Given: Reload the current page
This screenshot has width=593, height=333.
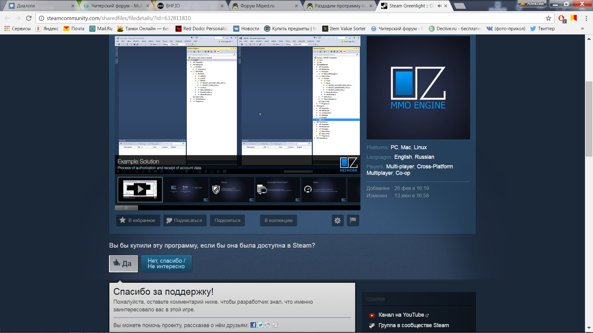Looking at the screenshot, I should [29, 18].
